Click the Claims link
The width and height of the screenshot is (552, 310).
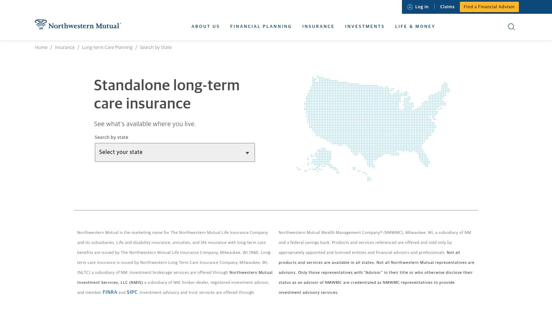coord(447,7)
